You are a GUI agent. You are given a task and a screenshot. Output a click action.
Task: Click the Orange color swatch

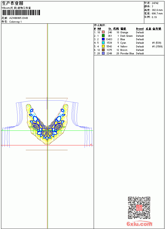pos(103,32)
